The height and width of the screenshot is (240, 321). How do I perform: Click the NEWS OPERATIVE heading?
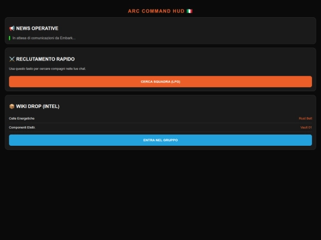[37, 28]
